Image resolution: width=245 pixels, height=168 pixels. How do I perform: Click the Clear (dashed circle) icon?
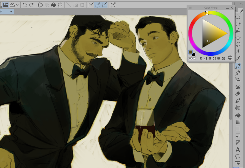pos(40,5)
